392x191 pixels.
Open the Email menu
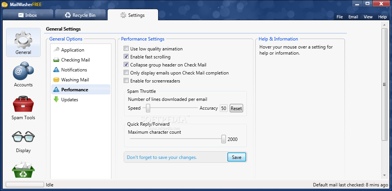(353, 17)
